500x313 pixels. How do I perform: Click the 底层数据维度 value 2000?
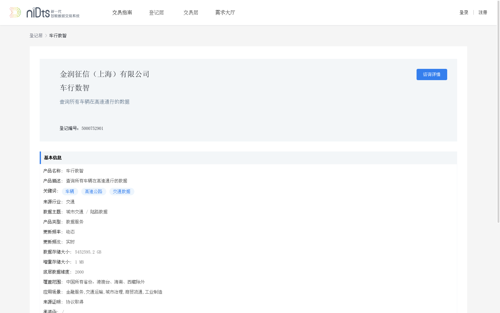[79, 272]
